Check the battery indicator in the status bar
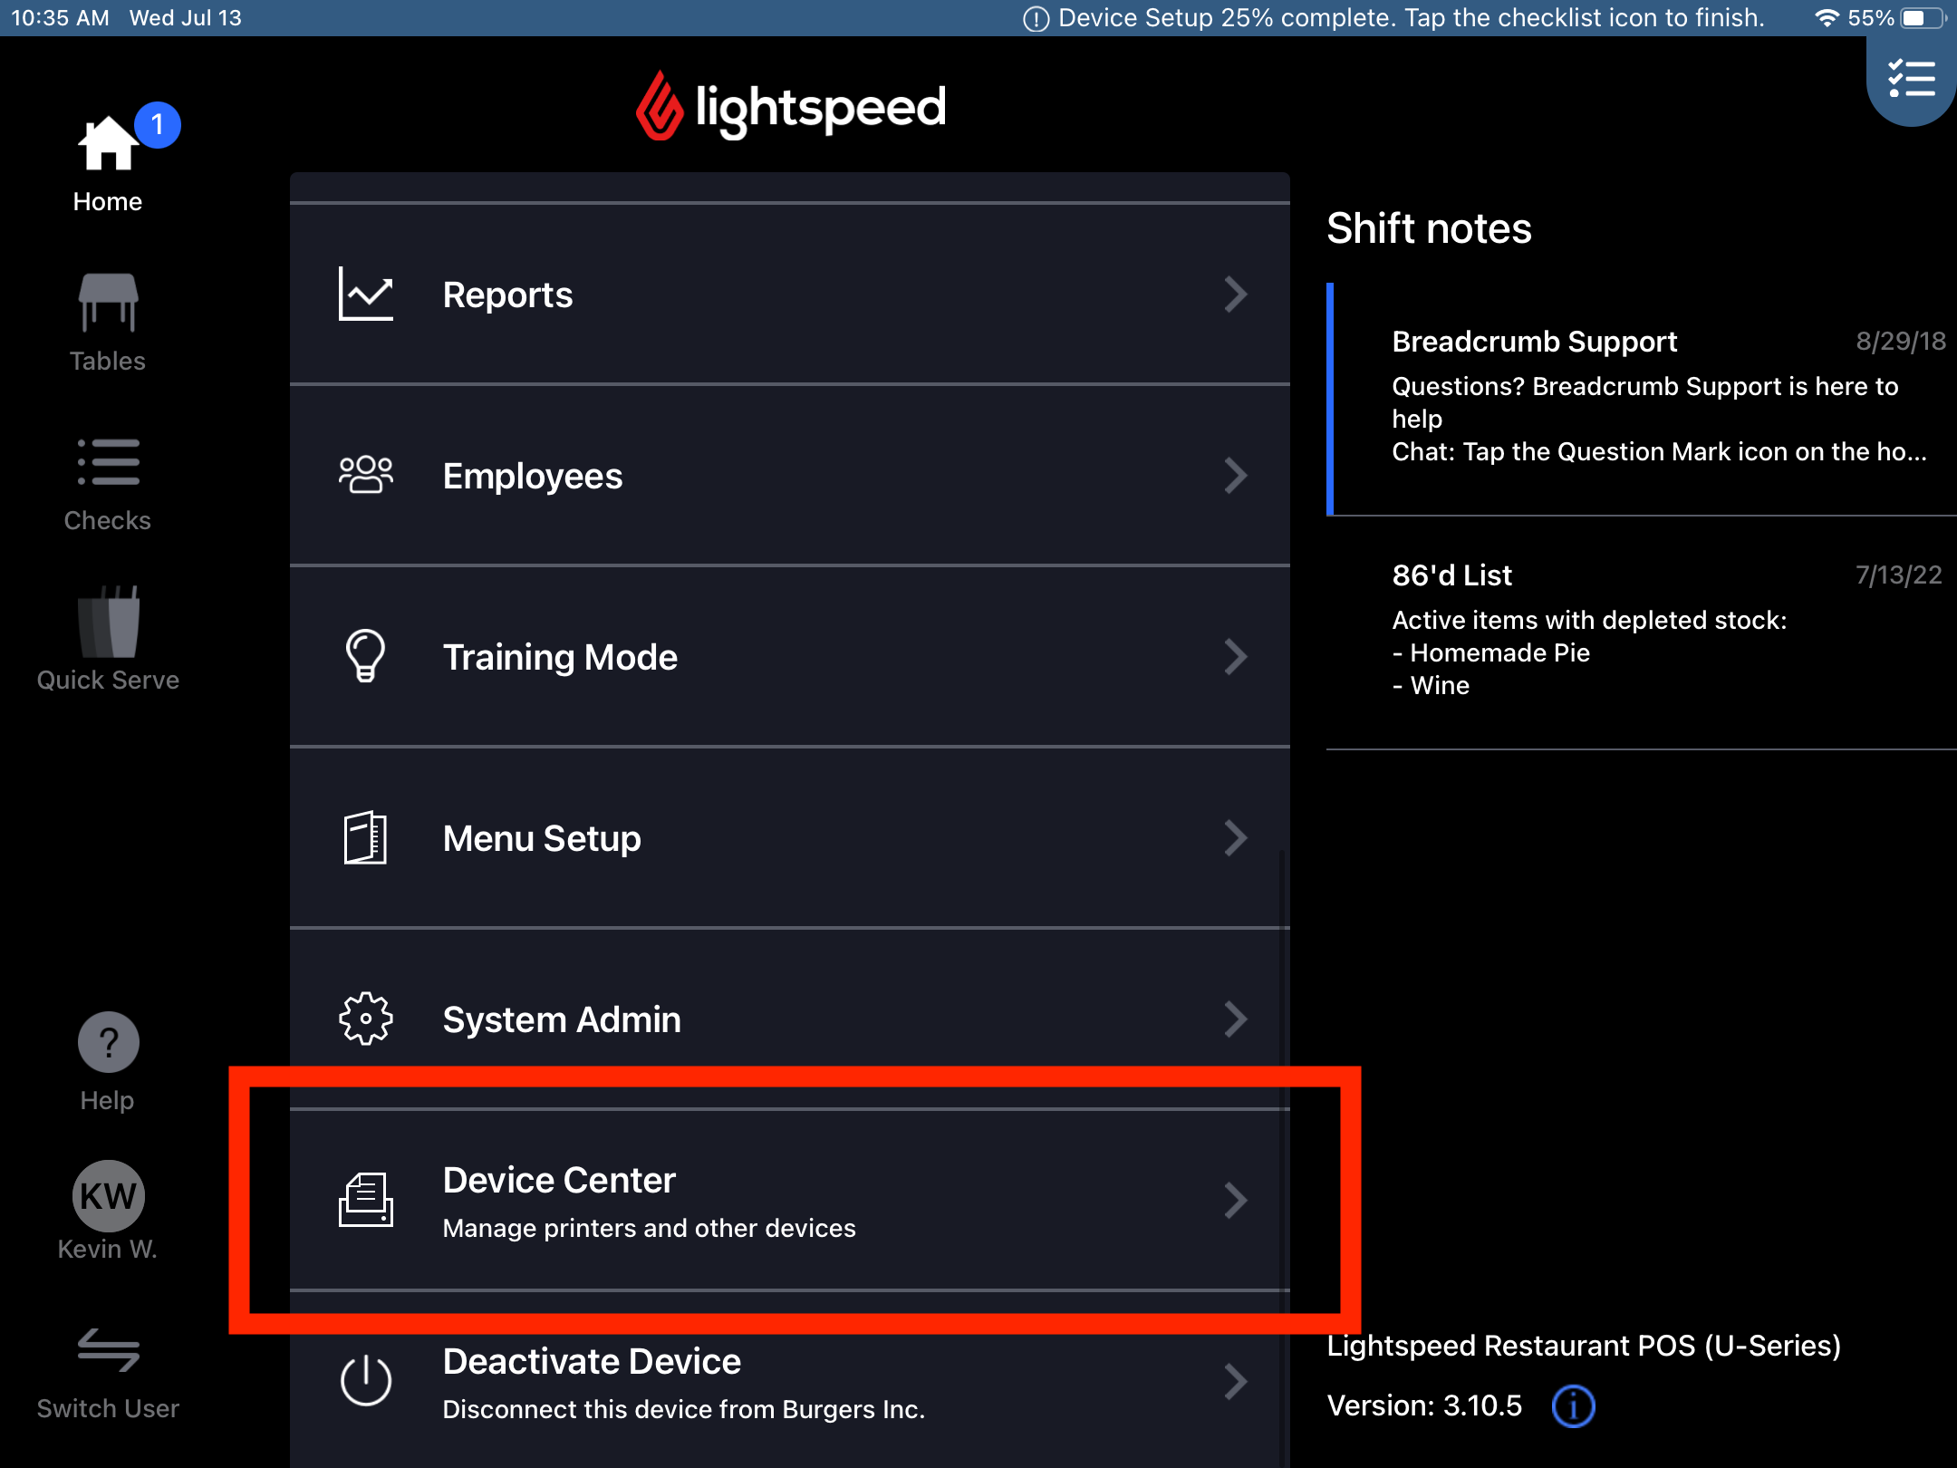This screenshot has width=1957, height=1468. (x=1918, y=17)
